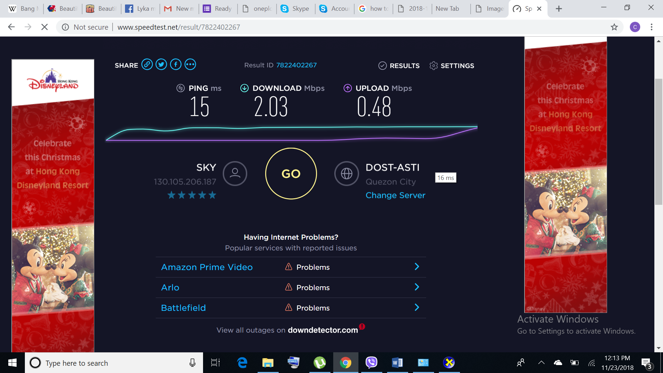The image size is (663, 373).
Task: Click the SKY provider user icon
Action: pos(235,173)
